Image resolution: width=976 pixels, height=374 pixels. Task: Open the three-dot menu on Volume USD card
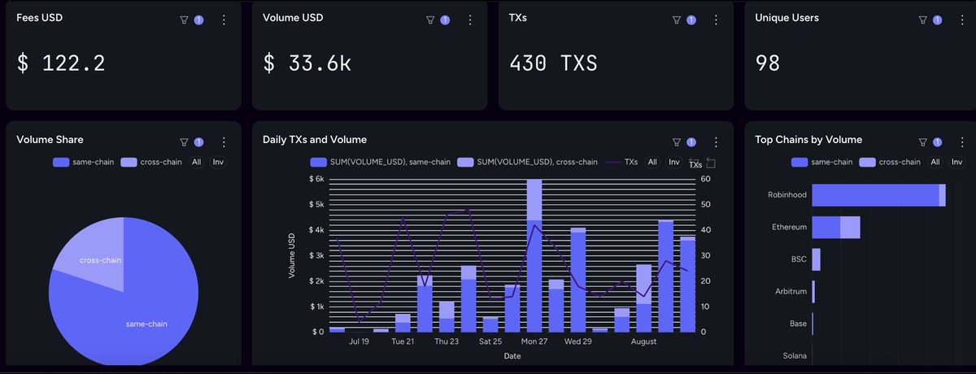click(470, 20)
